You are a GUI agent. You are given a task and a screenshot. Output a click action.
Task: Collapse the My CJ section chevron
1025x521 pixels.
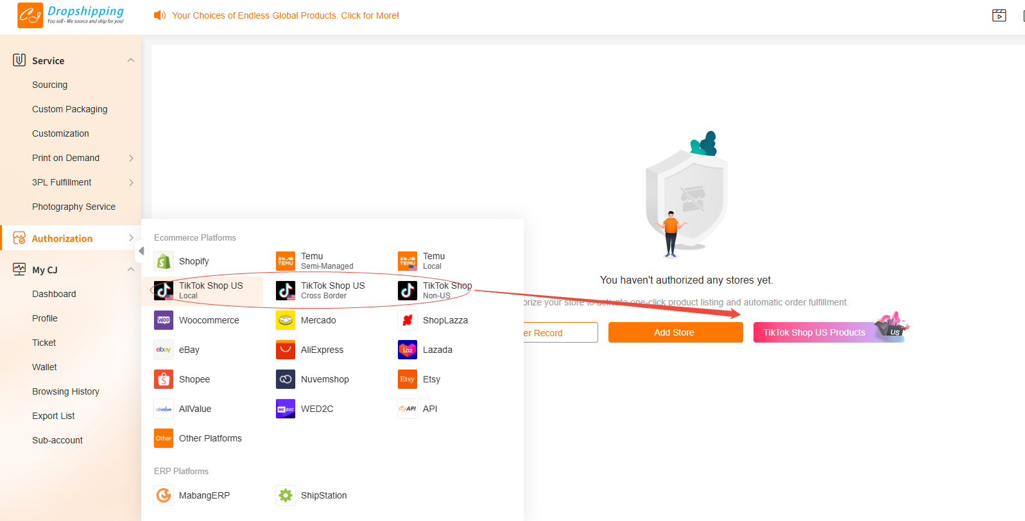point(131,269)
